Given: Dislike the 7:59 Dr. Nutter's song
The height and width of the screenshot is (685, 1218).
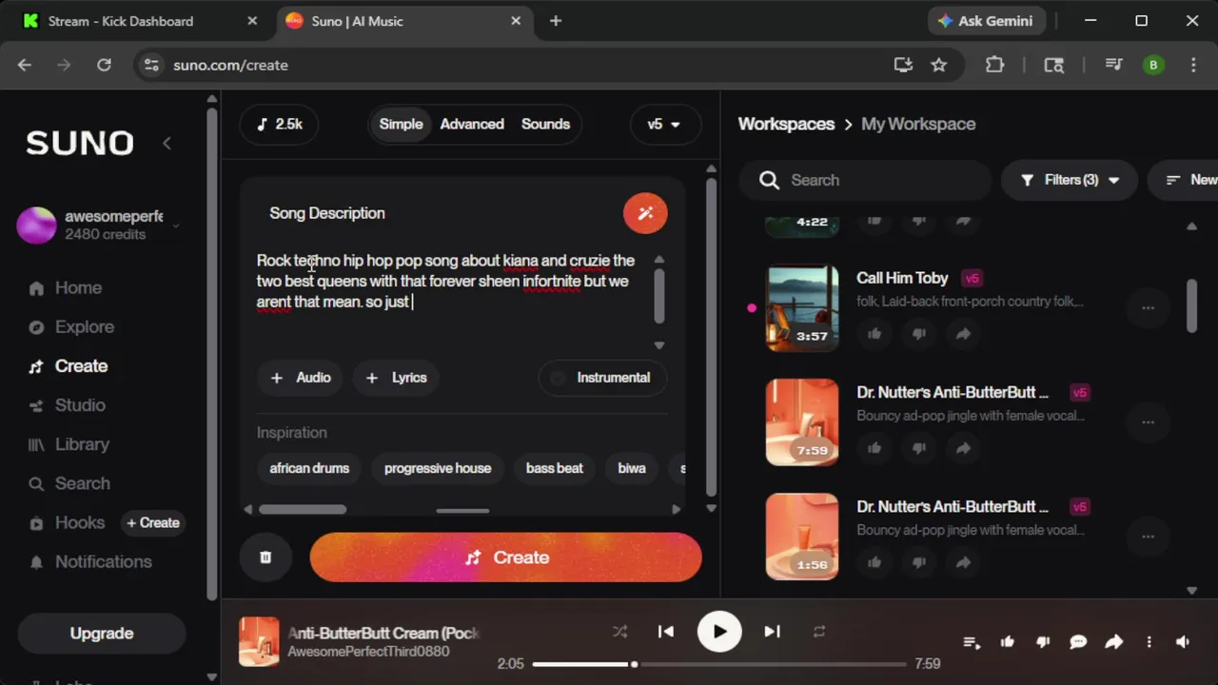Looking at the screenshot, I should coord(918,448).
